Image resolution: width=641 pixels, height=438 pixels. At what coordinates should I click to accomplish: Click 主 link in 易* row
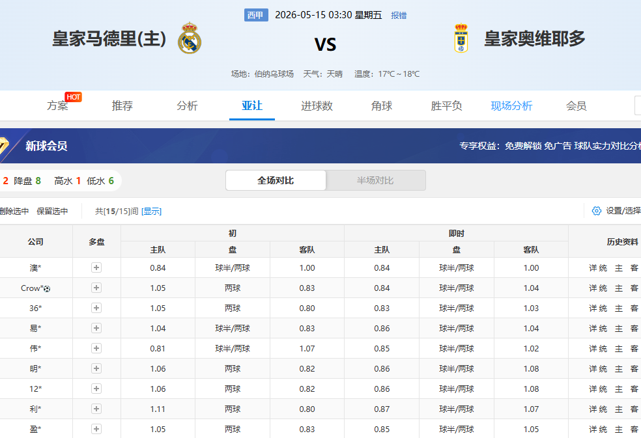point(619,329)
